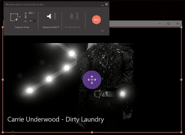Mute the system audio speaker icon
The width and height of the screenshot is (185, 135).
(x=50, y=16)
